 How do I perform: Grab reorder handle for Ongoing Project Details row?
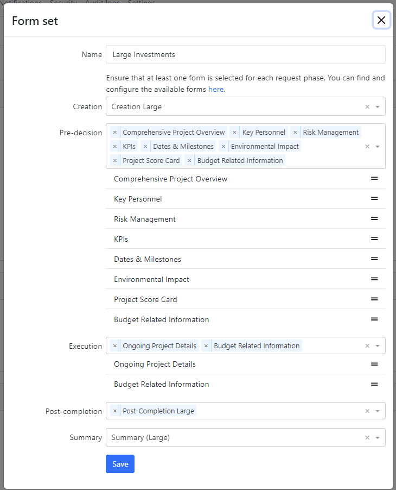pyautogui.click(x=374, y=364)
